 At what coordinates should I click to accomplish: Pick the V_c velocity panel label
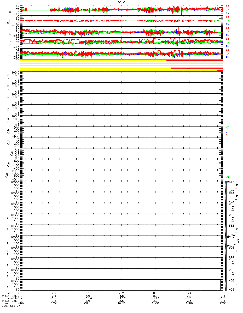coord(11,154)
